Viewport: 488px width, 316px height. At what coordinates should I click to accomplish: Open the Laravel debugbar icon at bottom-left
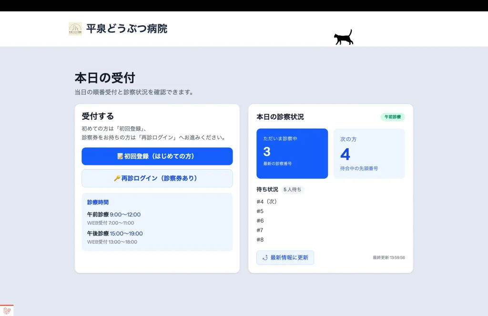point(7,310)
